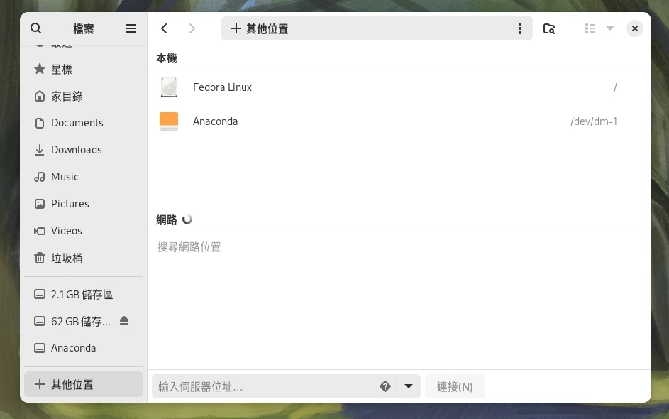Focus the server address input field
This screenshot has height=419, width=669.
pos(262,386)
